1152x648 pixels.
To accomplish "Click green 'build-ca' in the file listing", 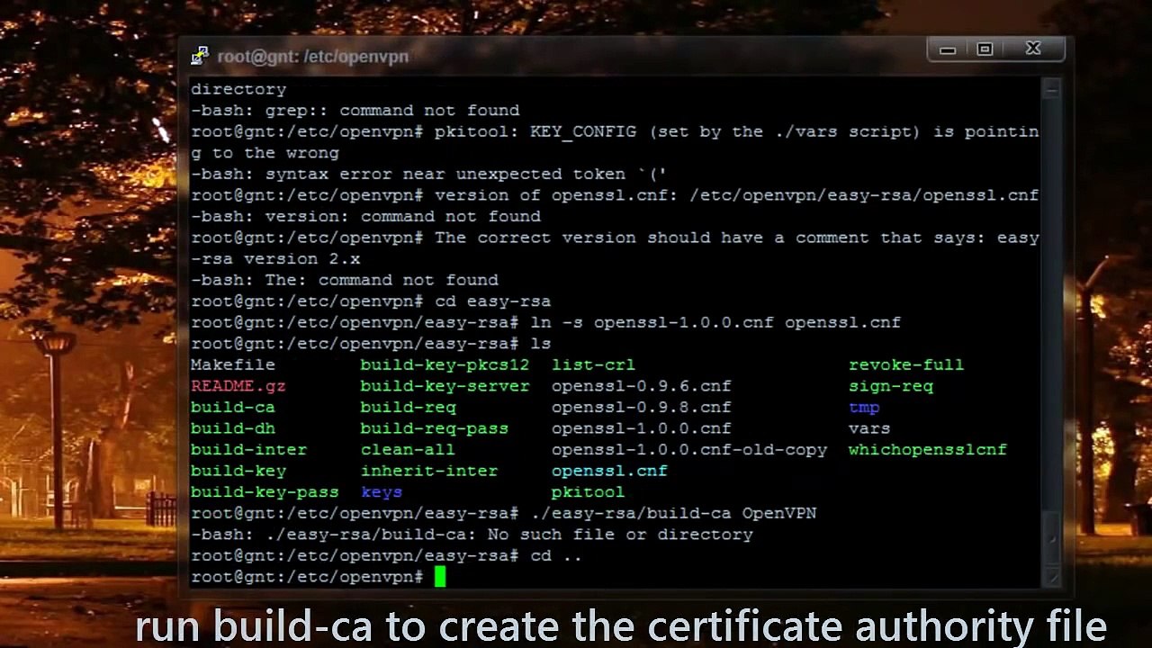I will (x=233, y=408).
